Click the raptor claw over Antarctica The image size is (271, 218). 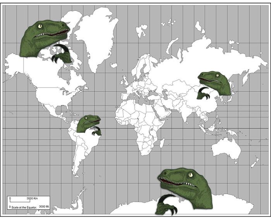166,205
